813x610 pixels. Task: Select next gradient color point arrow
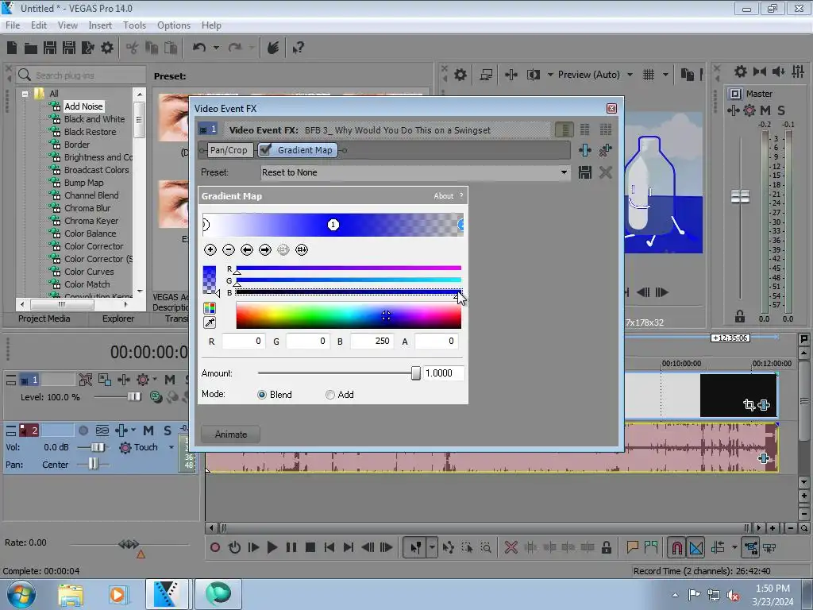265,250
